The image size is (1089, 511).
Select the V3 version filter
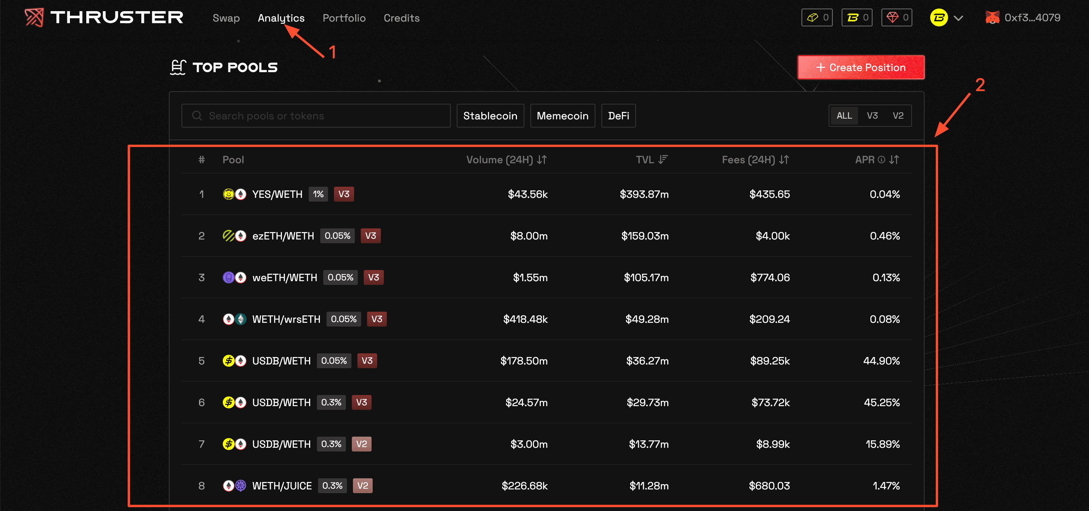(x=872, y=116)
